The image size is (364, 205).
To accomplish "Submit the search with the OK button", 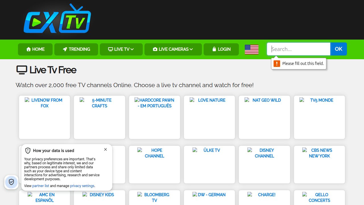I will point(338,49).
